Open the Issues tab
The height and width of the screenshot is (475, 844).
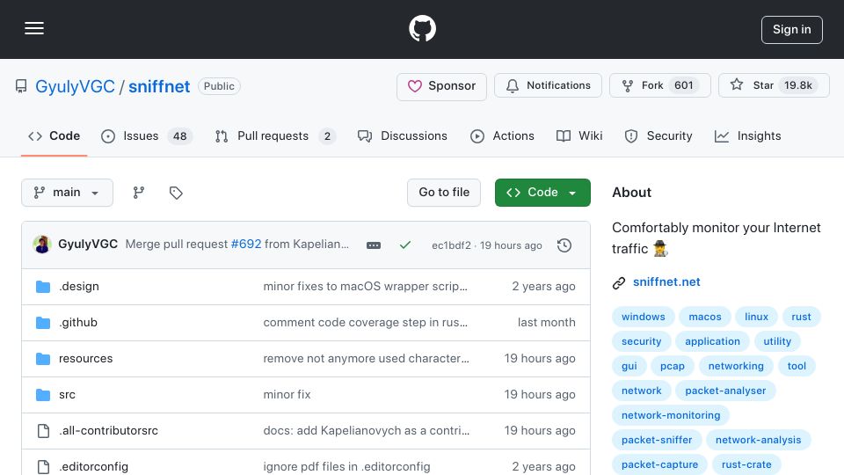tap(146, 135)
